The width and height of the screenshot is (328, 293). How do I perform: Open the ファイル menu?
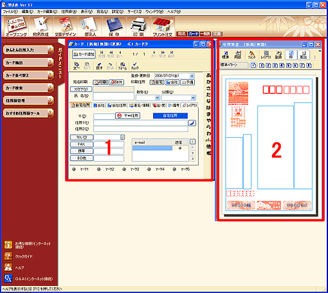pos(10,12)
